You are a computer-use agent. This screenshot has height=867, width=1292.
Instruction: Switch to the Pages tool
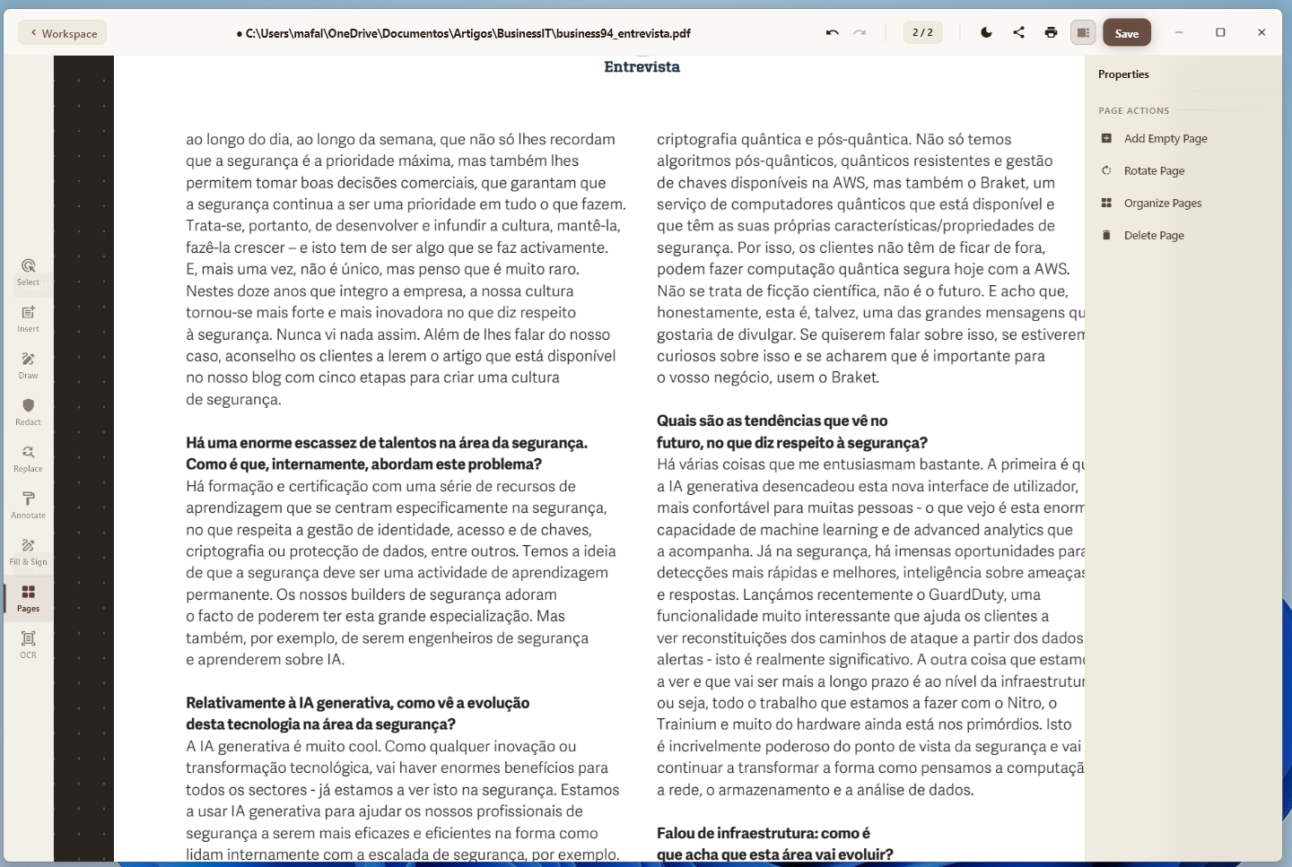[x=28, y=598]
